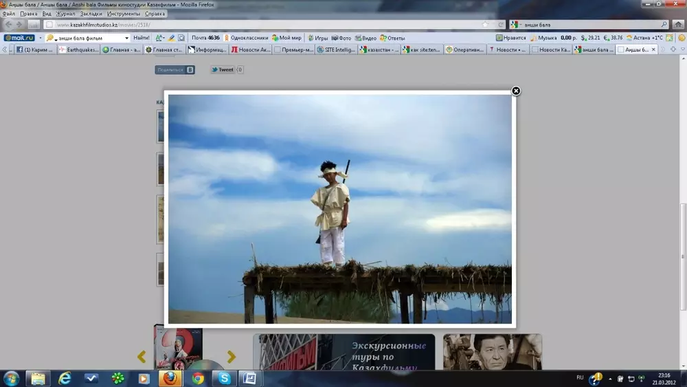Switch to the Earthquakes tab
The width and height of the screenshot is (687, 387).
click(78, 49)
